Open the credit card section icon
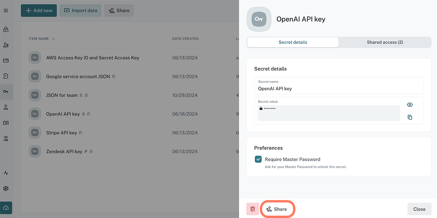This screenshot has height=218, width=437. [x=6, y=60]
